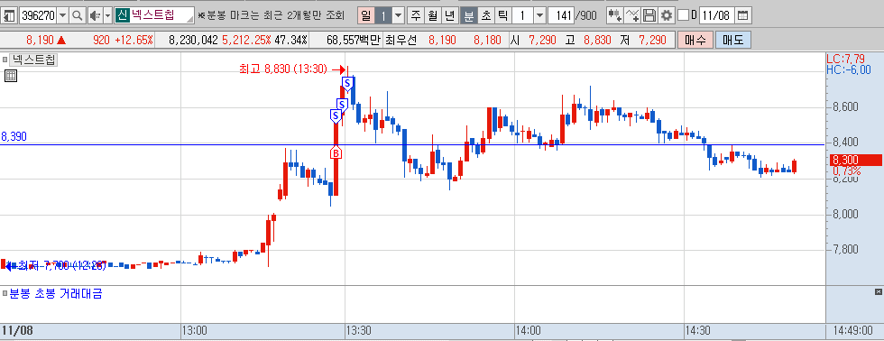Click the stock search magnifier icon
884x341 pixels.
78,15
